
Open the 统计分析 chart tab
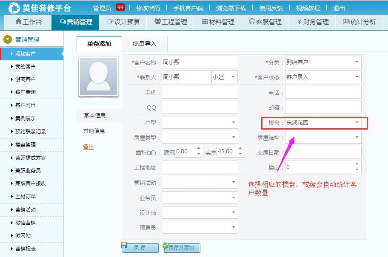coord(359,22)
